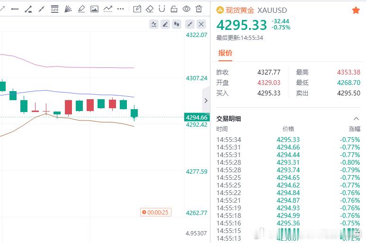Click the insert image icon
366x243 pixels.
point(94,9)
